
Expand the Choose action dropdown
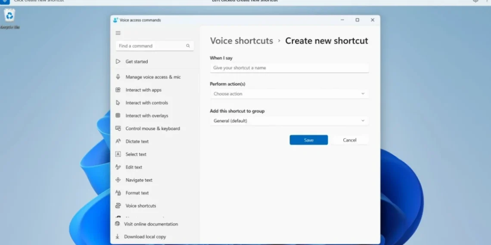(289, 94)
